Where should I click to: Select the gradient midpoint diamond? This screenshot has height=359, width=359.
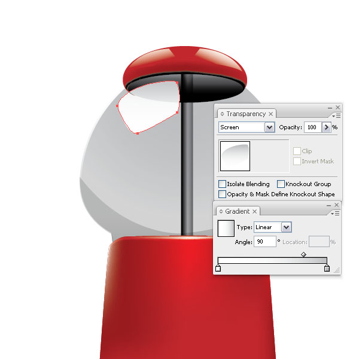click(x=303, y=254)
